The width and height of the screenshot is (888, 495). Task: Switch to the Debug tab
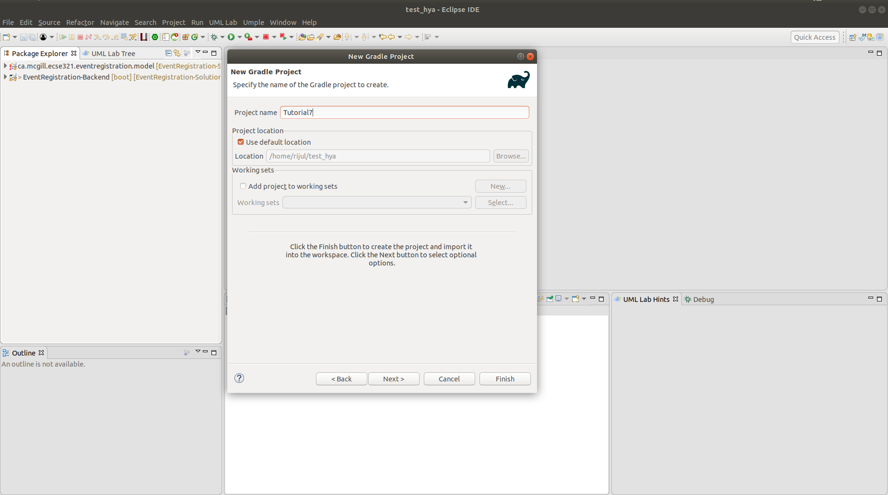click(x=703, y=299)
